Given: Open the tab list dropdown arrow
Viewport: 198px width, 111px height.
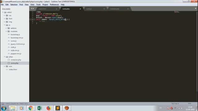Looking at the screenshot, I should 196,9.
